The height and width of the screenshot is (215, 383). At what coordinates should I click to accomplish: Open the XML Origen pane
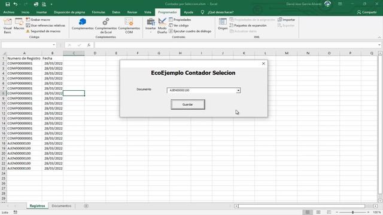coord(223,24)
